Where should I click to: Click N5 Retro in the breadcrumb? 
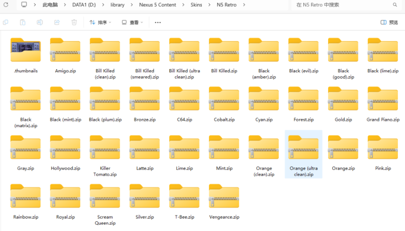pyautogui.click(x=226, y=5)
